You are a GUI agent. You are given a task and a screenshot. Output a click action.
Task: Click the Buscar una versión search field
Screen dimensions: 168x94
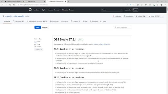tap(123, 27)
